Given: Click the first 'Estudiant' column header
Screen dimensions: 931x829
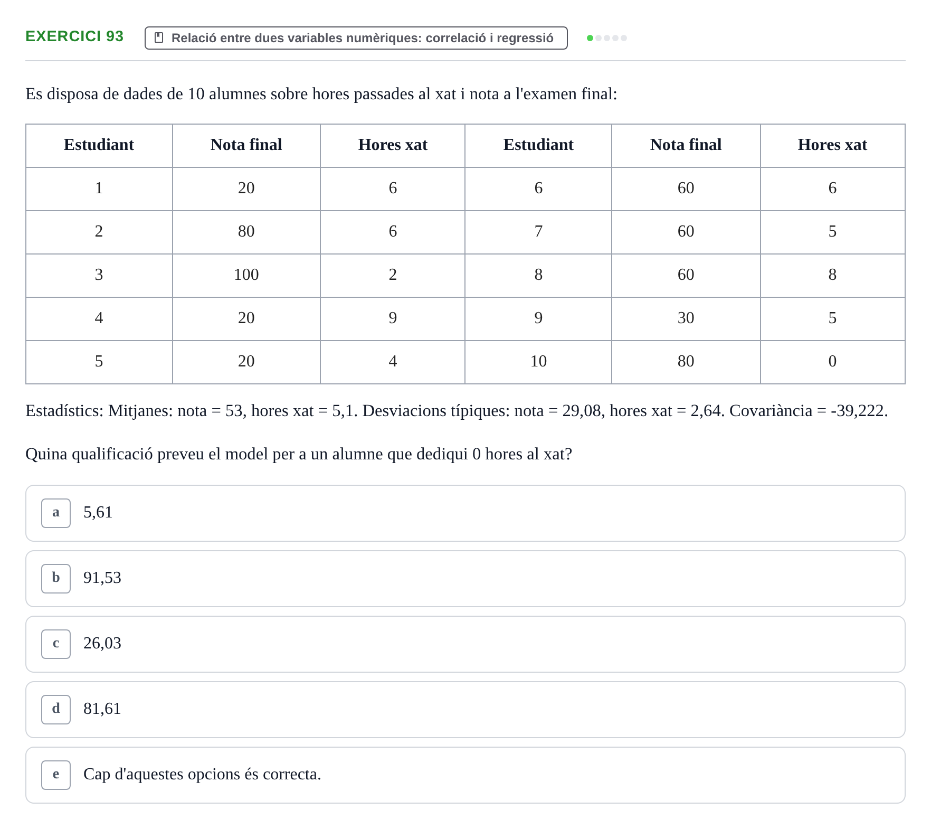Looking at the screenshot, I should tap(99, 145).
